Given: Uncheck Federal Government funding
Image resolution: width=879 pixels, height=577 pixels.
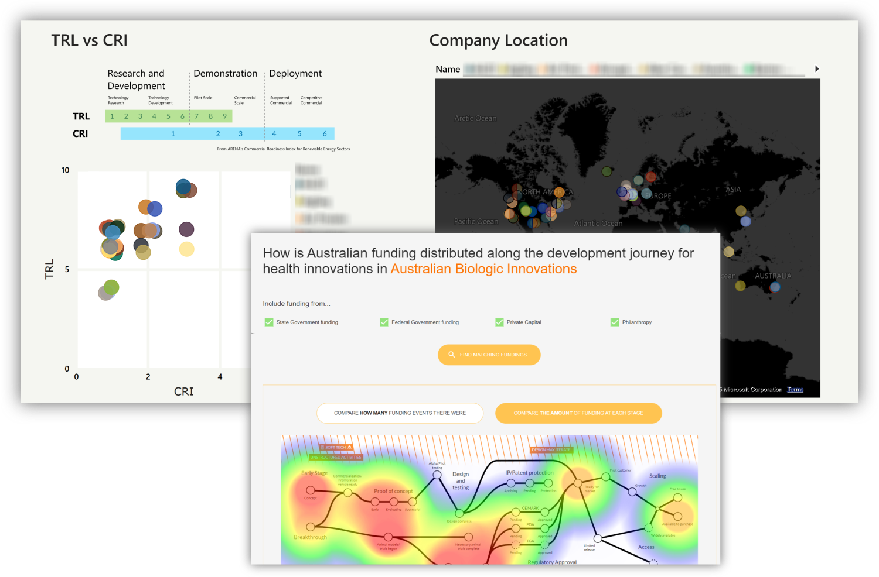Looking at the screenshot, I should tap(384, 322).
